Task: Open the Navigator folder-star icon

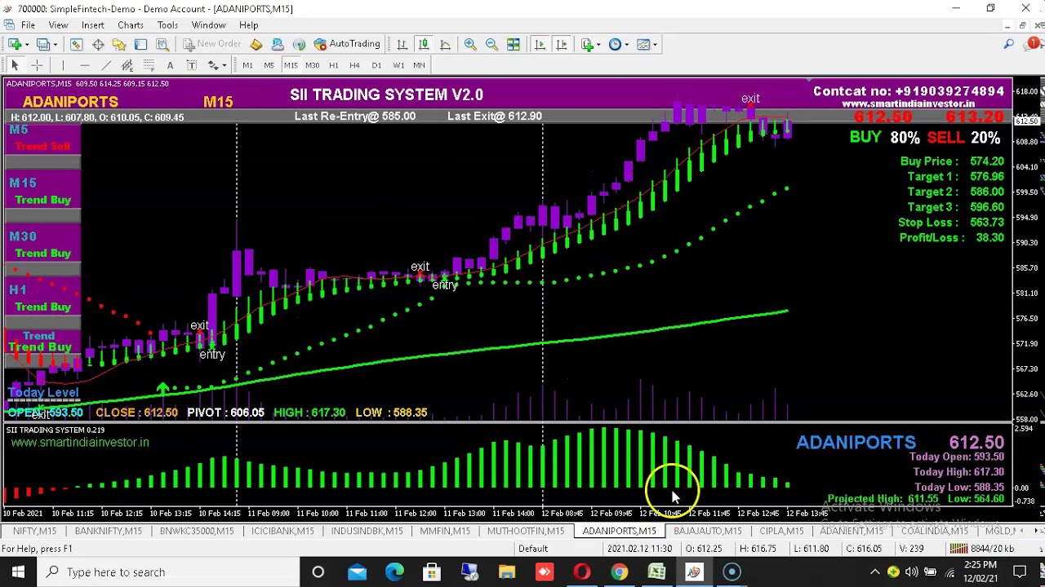Action: pyautogui.click(x=119, y=44)
